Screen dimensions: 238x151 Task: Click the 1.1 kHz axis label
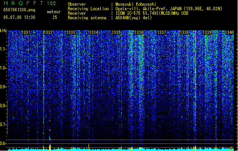pyautogui.click(x=3, y=49)
